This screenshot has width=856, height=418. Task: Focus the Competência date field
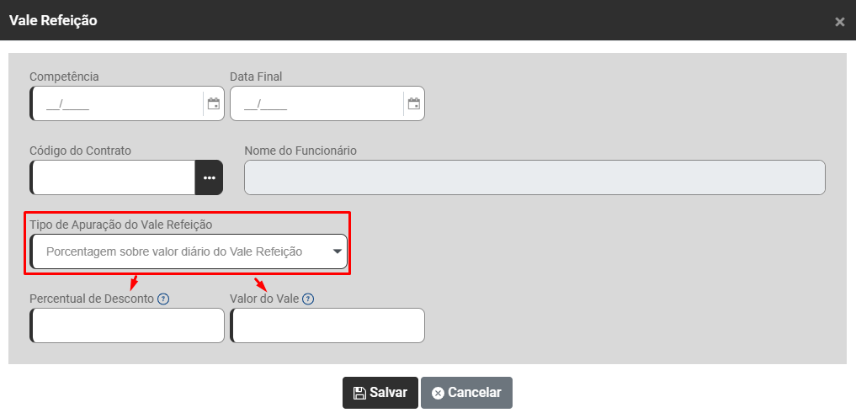(118, 104)
